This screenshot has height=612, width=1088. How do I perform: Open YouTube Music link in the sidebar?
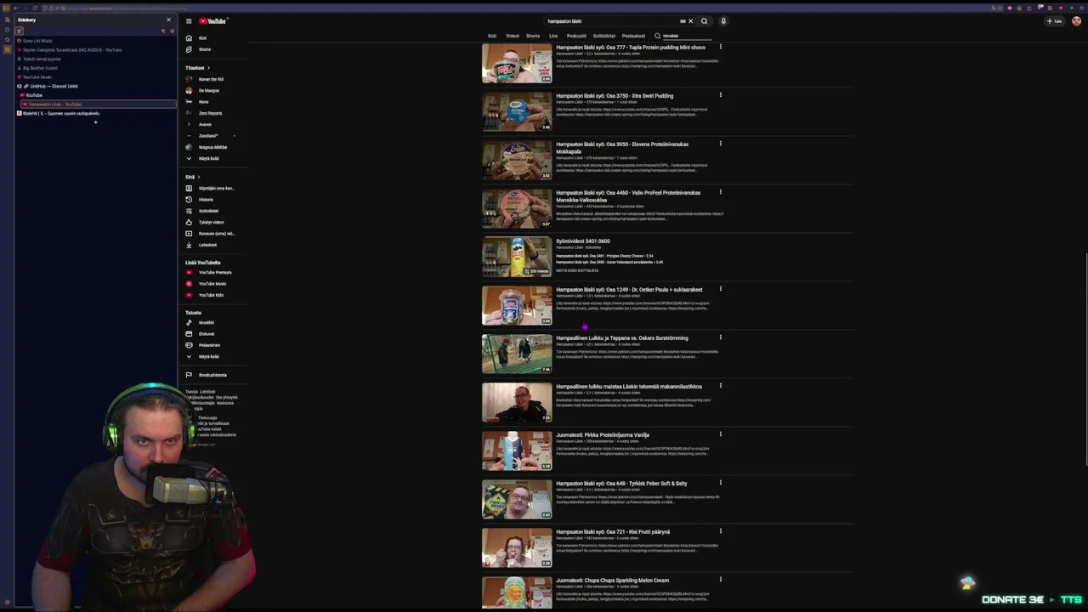212,284
